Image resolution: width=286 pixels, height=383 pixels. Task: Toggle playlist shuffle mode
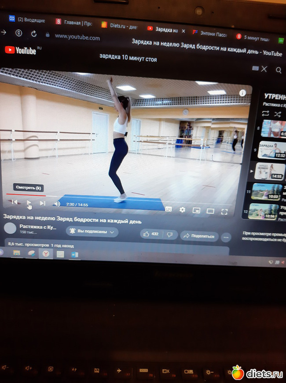pyautogui.click(x=278, y=114)
